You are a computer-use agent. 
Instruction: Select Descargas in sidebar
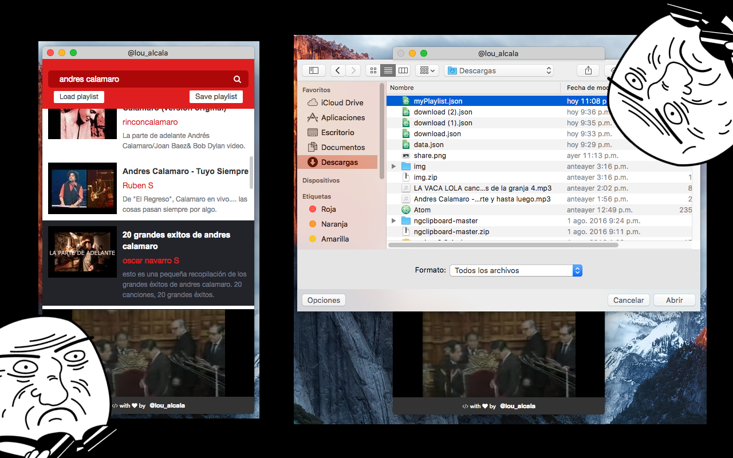(x=337, y=162)
